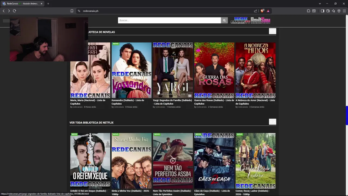This screenshot has width=348, height=196.
Task: Open Kassandra poster thumbnail
Action: [131, 70]
